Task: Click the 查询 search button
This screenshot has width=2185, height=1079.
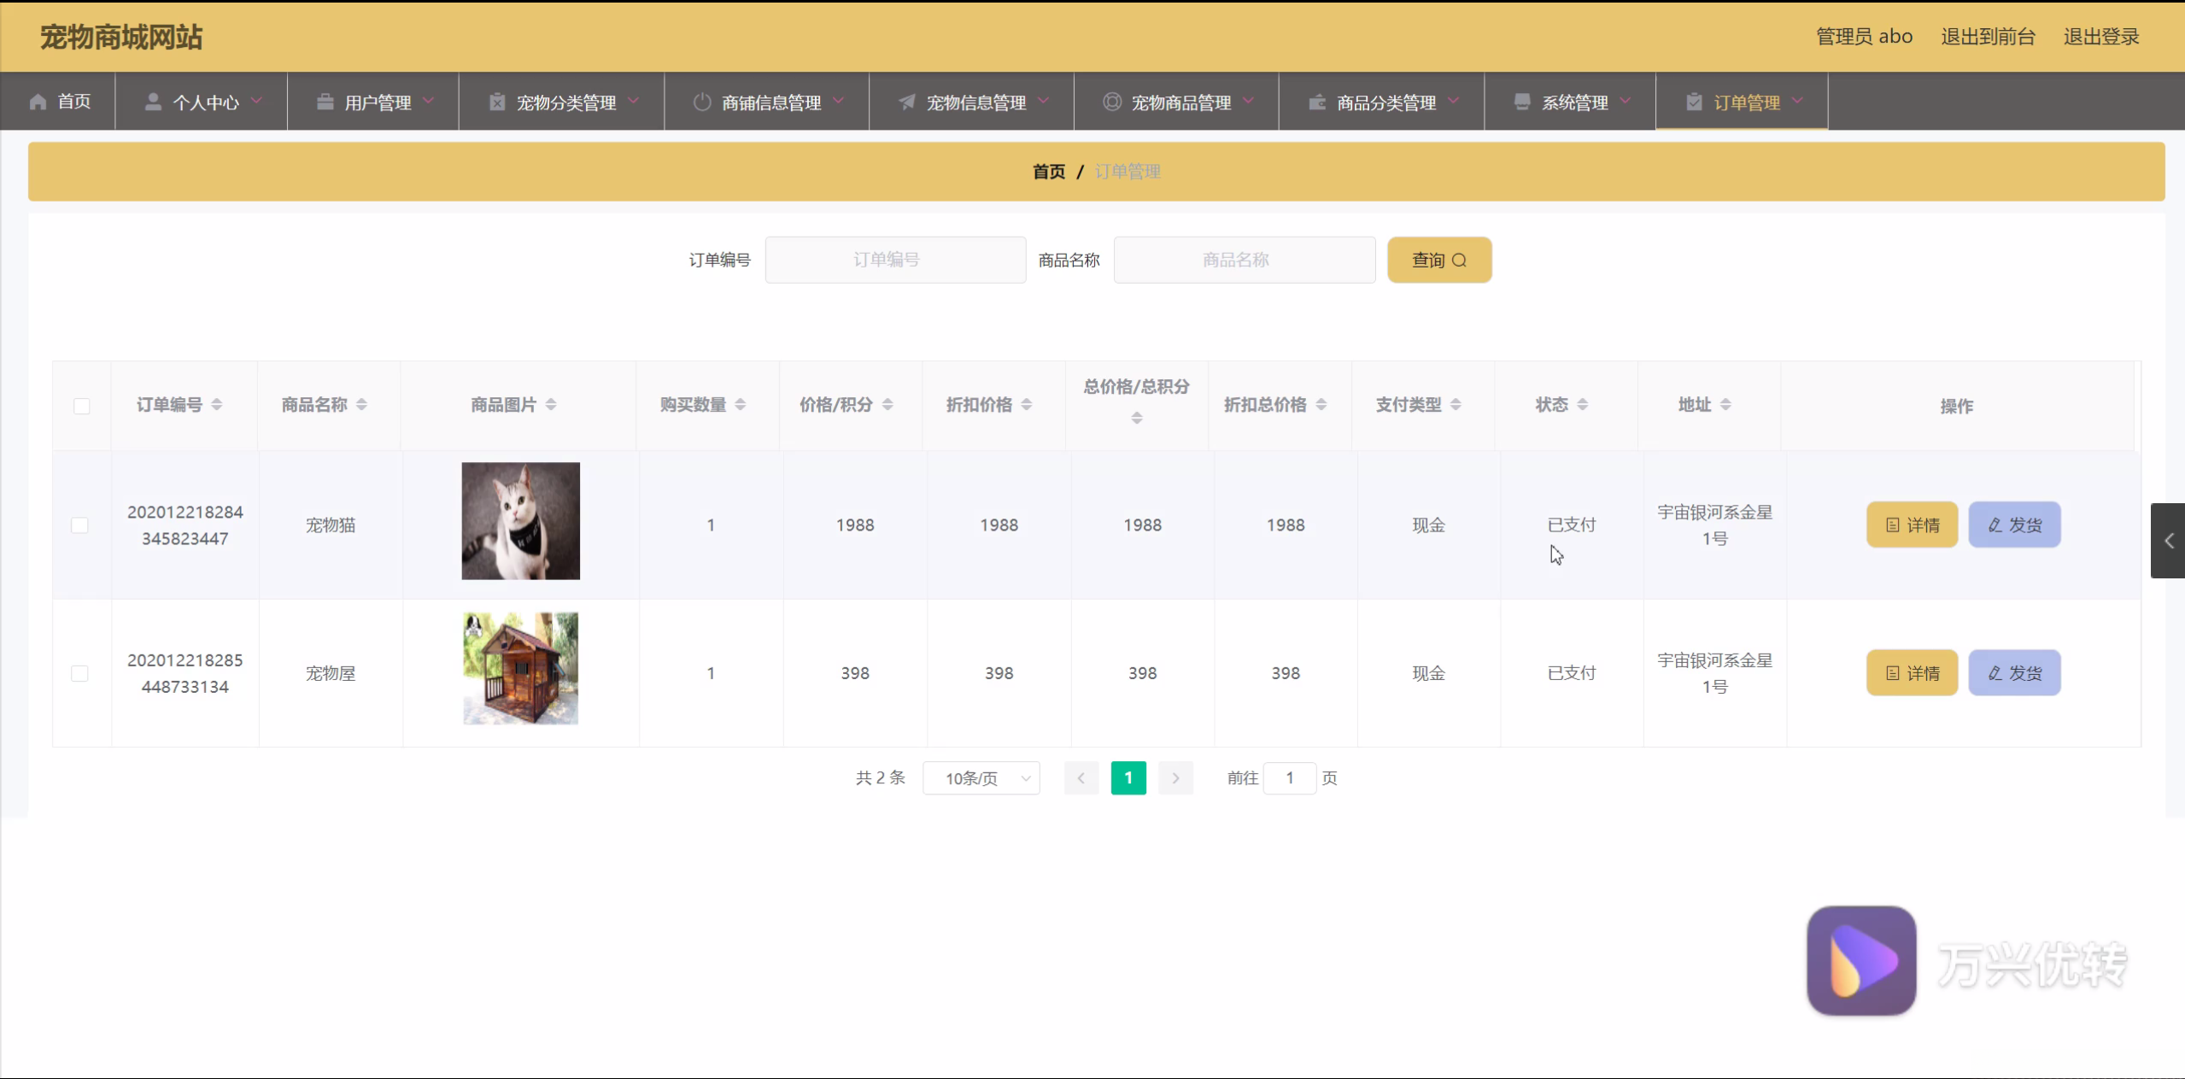Action: [1438, 260]
